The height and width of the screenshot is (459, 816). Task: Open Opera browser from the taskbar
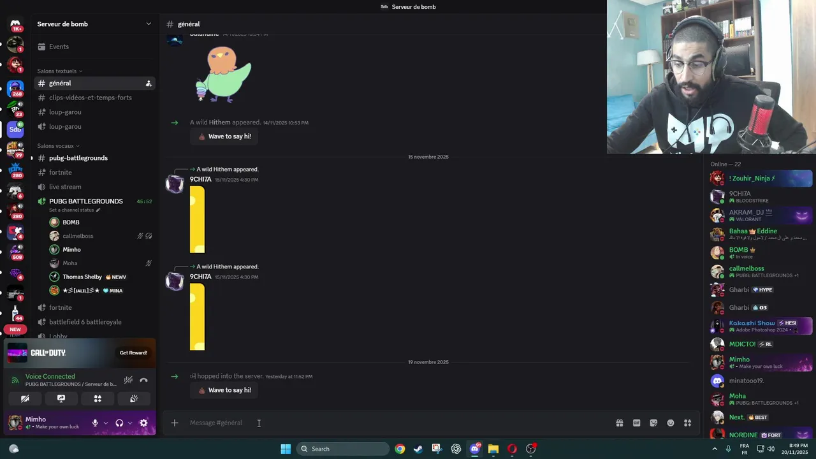(512, 449)
